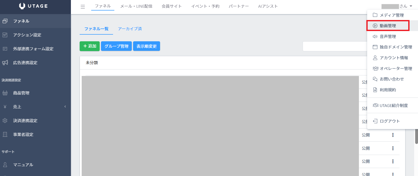418x176 pixels.
Task: Click the アカウント情報 person icon
Action: tap(375, 58)
